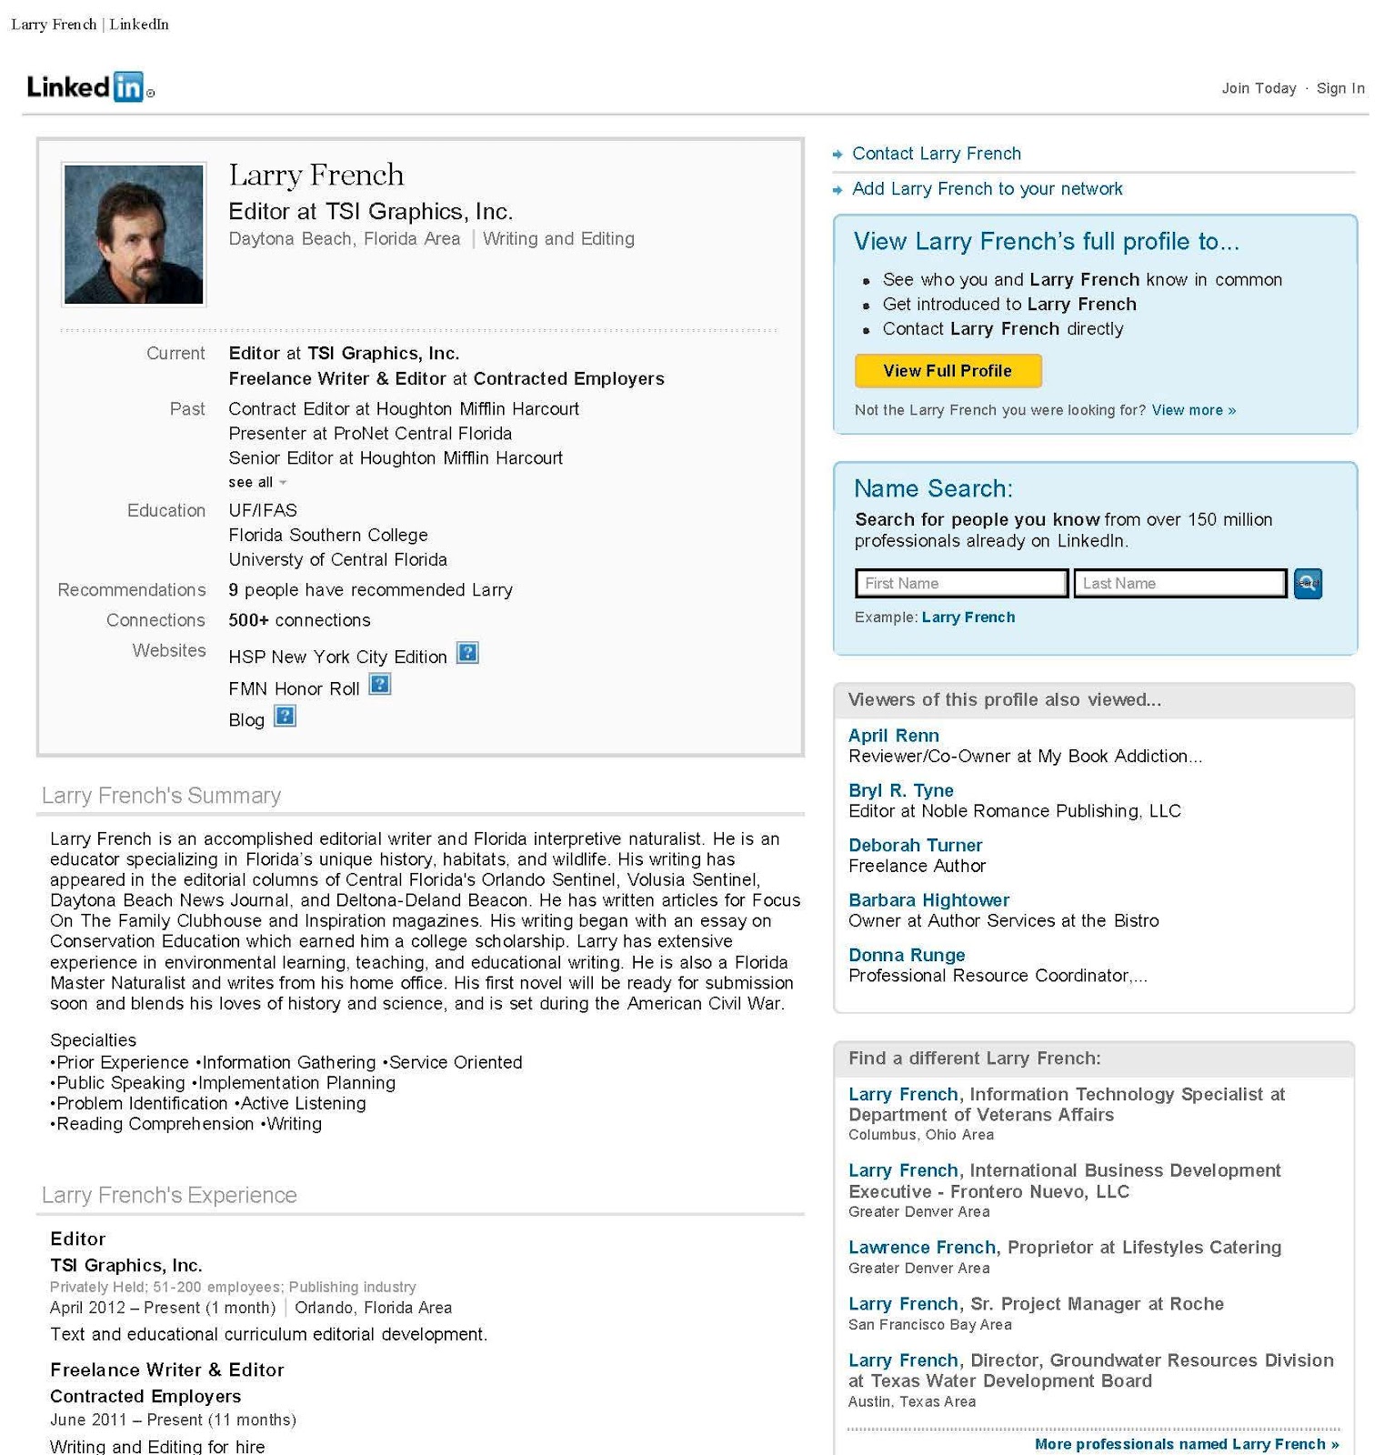Open the Sign In page
The width and height of the screenshot is (1384, 1455).
pos(1339,87)
